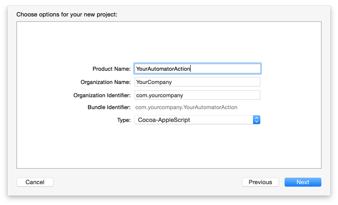Place cursor in the YourAutomatorAction text

pos(163,69)
